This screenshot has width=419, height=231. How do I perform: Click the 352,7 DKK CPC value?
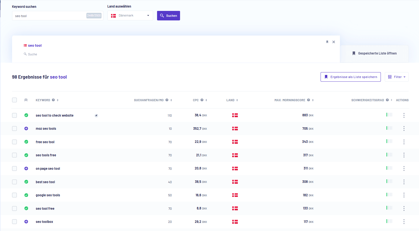[200, 129]
